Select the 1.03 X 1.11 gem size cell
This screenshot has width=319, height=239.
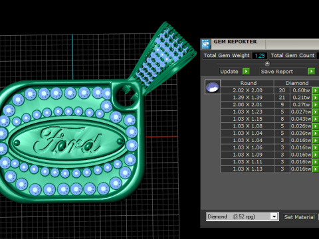pyautogui.click(x=247, y=162)
